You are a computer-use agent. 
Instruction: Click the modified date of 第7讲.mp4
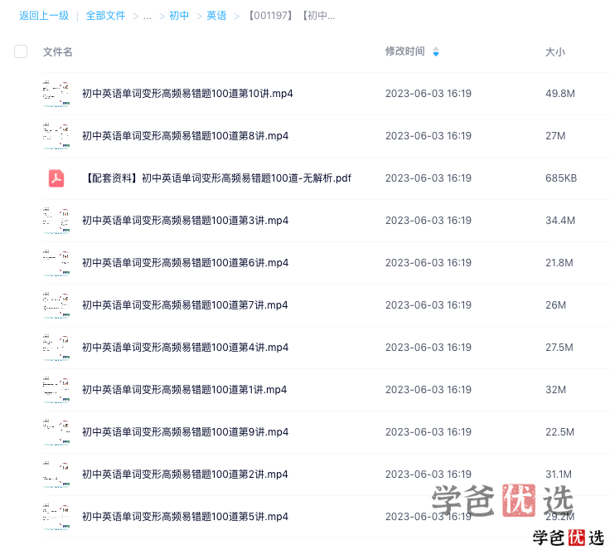click(428, 305)
